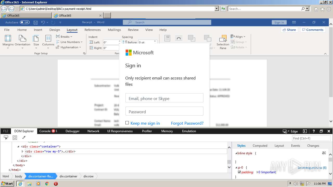
Task: Open the Memory tab
Action: pos(167,131)
